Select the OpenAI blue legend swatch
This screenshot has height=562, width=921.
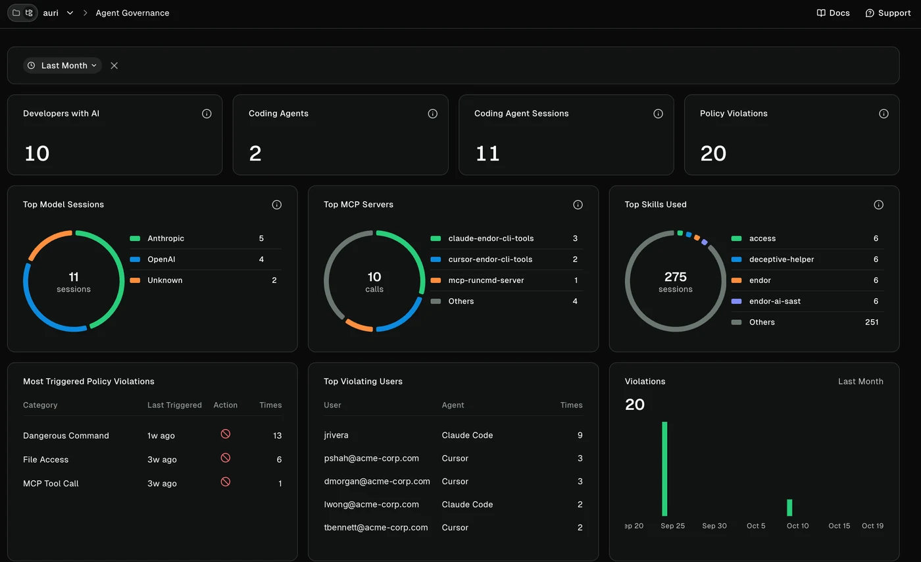(x=135, y=259)
